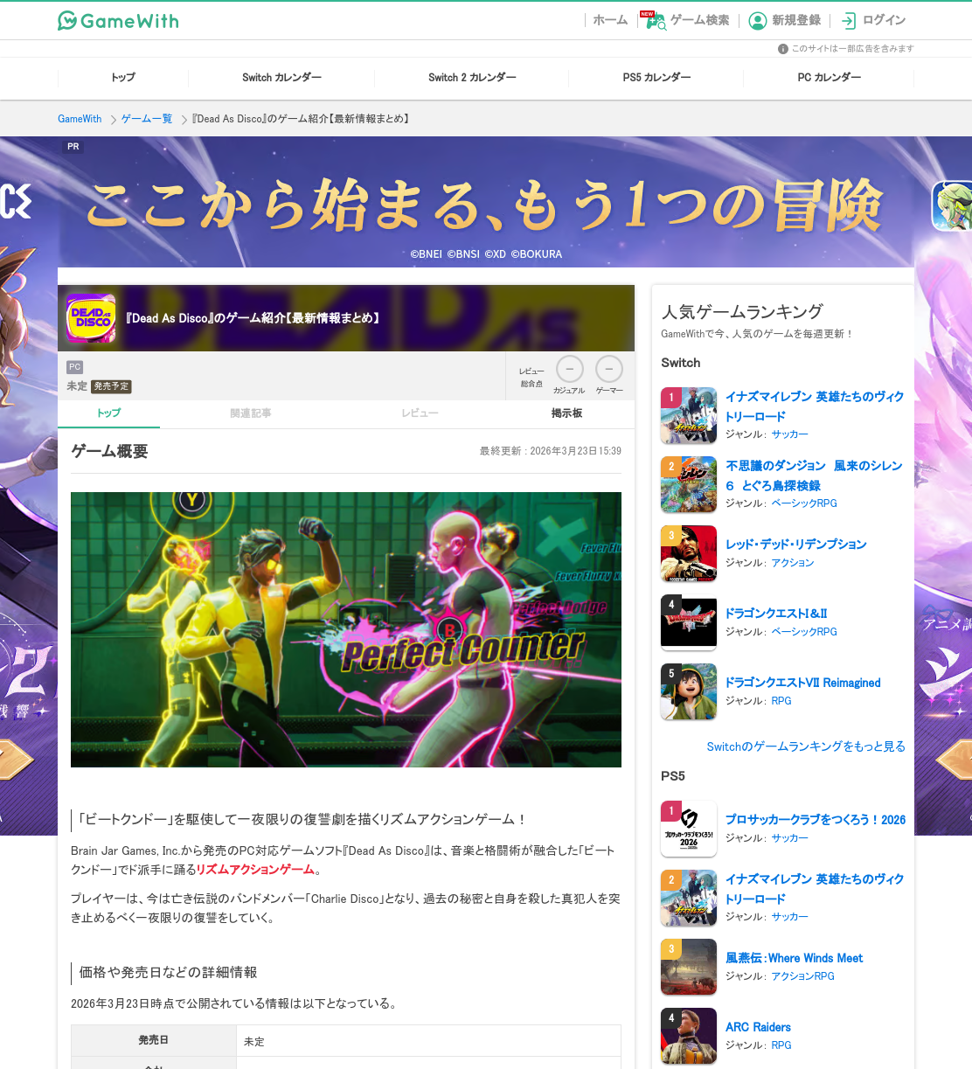Click the Dead As Disco game icon

pos(92,318)
